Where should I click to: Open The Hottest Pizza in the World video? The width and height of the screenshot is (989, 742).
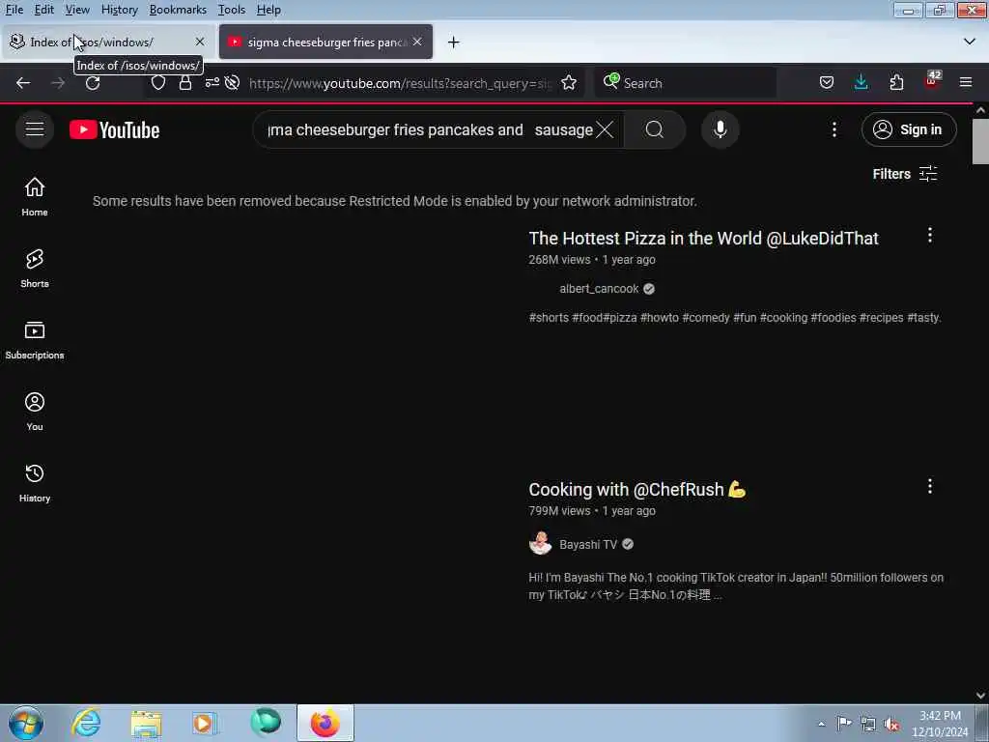click(x=703, y=238)
